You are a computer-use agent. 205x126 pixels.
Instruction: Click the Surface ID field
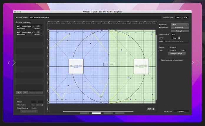(181, 111)
